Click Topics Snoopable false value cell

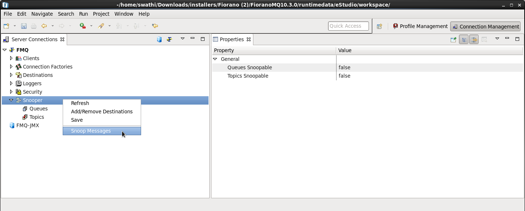pos(429,76)
